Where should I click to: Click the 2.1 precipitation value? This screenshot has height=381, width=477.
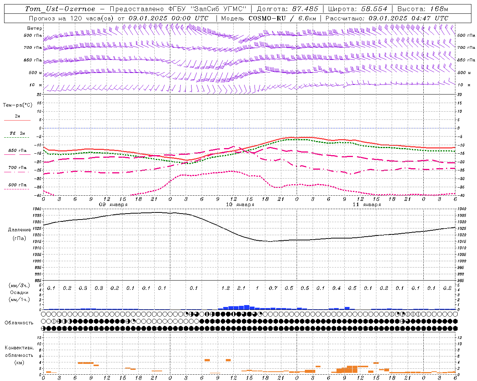coord(241,288)
